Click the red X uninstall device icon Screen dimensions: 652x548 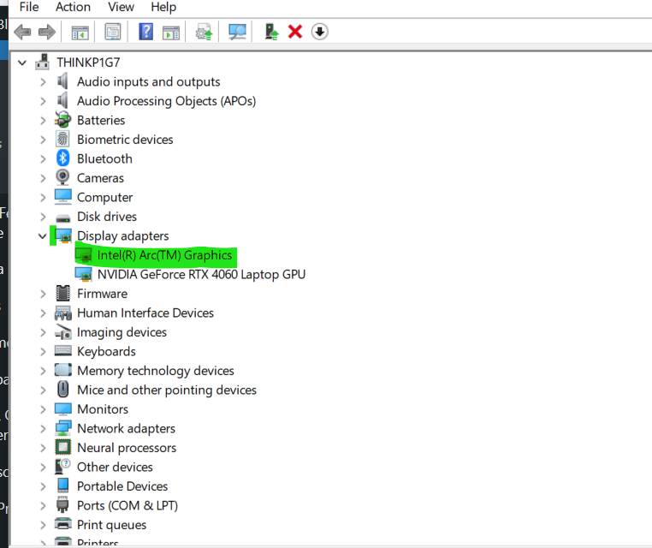coord(295,32)
